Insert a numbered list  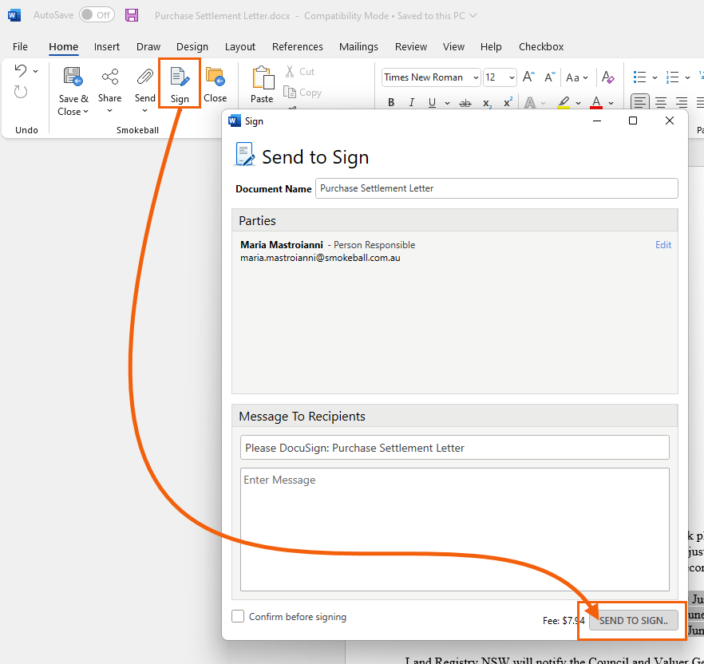tap(672, 77)
